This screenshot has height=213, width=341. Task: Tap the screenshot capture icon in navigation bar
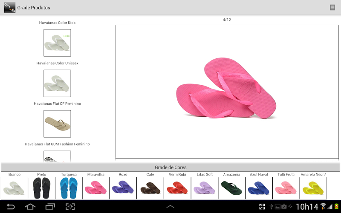[x=70, y=207]
